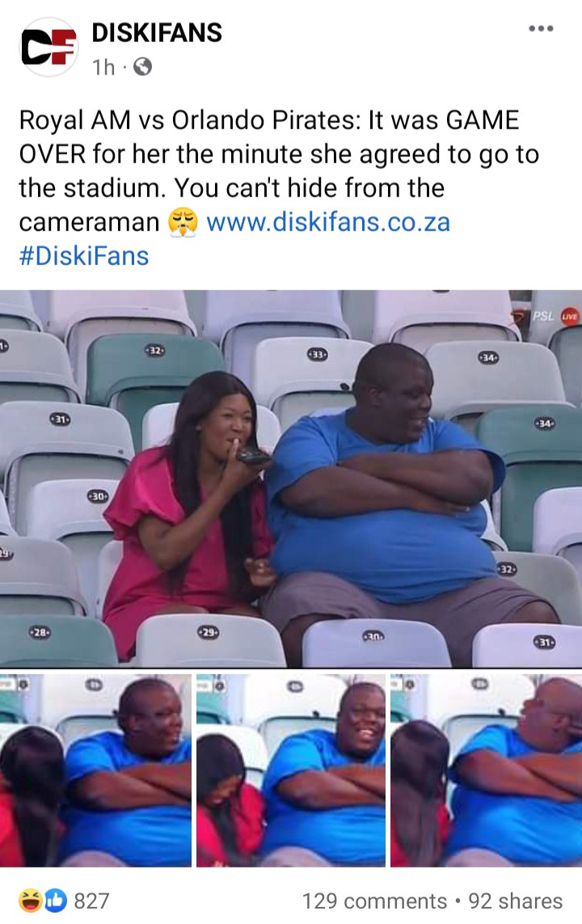
Task: Tap the laughing reaction emoji icon
Action: (x=31, y=901)
